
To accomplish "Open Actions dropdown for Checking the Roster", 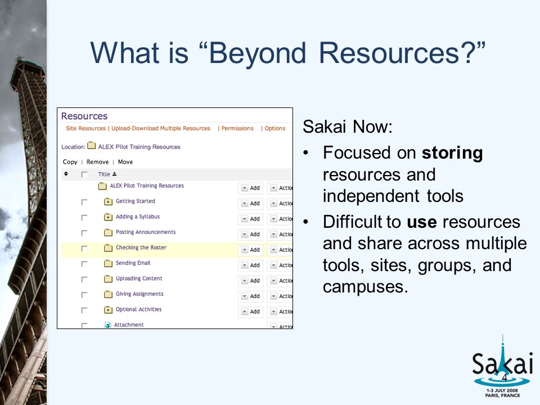I will pos(280,250).
